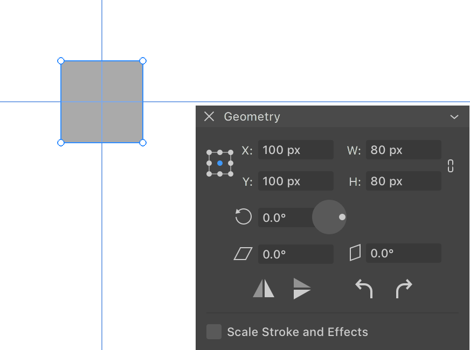The width and height of the screenshot is (470, 350).
Task: Select the top-center anchor point in reference grid
Action: (220, 153)
